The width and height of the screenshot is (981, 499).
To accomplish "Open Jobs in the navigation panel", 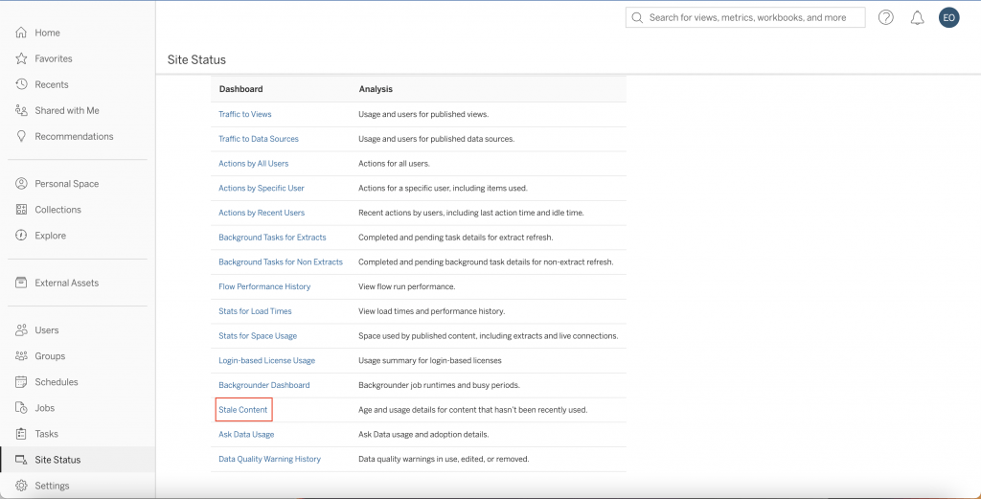I will pos(45,408).
